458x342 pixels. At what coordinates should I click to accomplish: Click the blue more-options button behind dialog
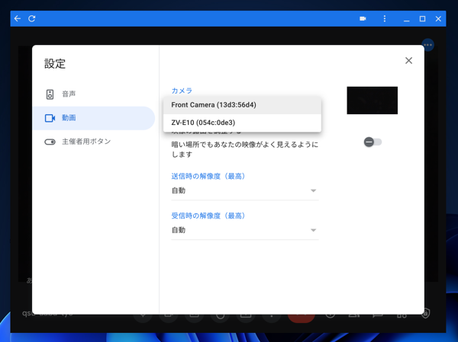click(x=428, y=45)
